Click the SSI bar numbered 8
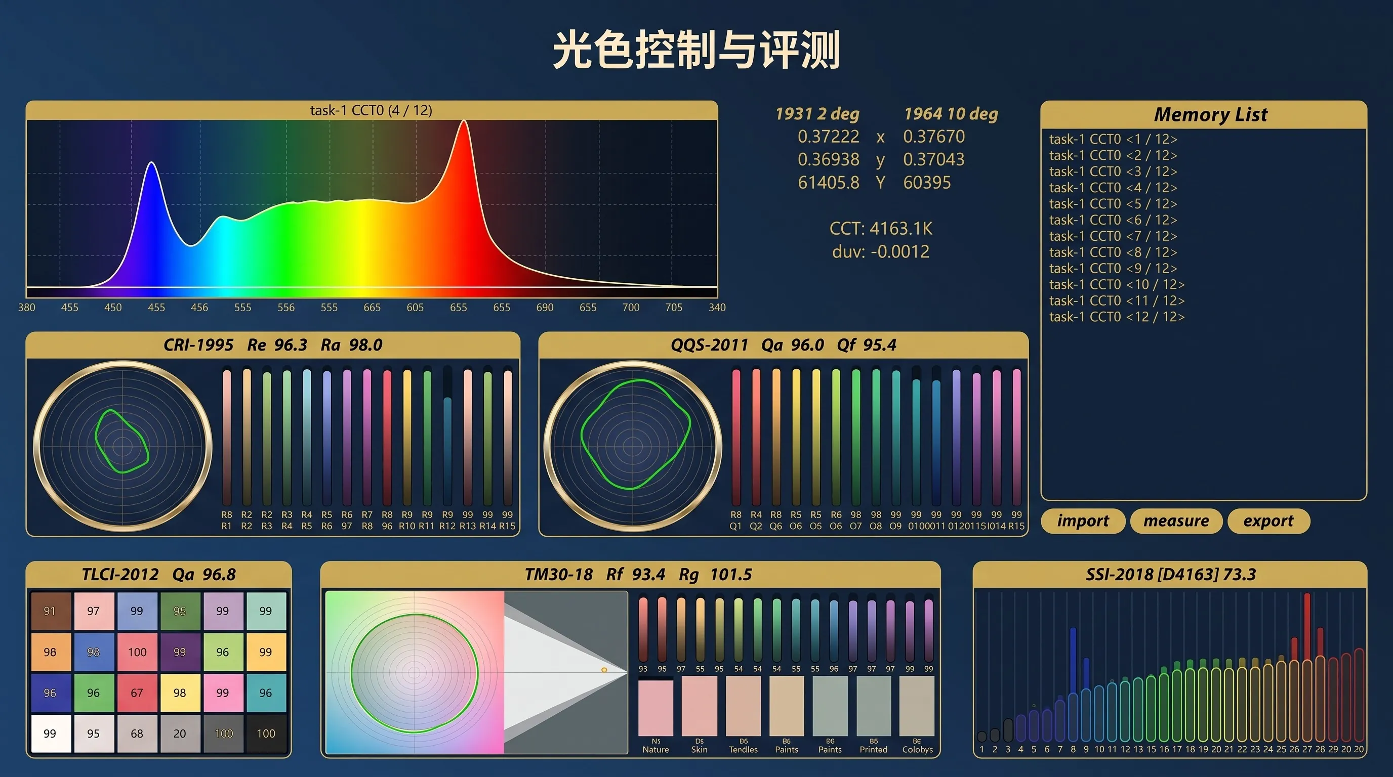Screen dimensions: 1393x777 tap(1073, 684)
